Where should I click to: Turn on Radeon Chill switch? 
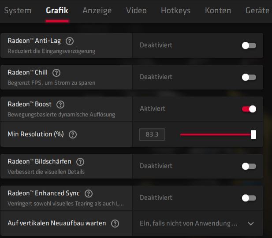tap(249, 78)
